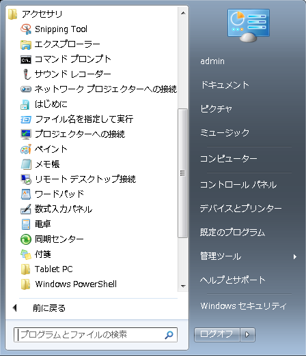The image size is (306, 356).
Task: Open the メモ帳 notepad icon
Action: 26,164
